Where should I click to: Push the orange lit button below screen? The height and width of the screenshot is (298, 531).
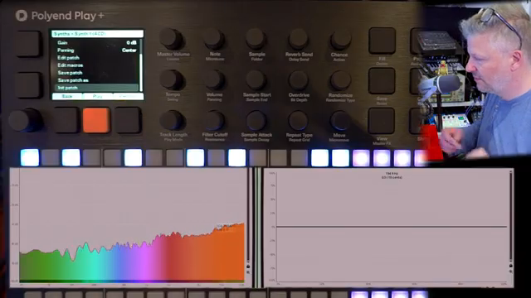[x=96, y=120]
